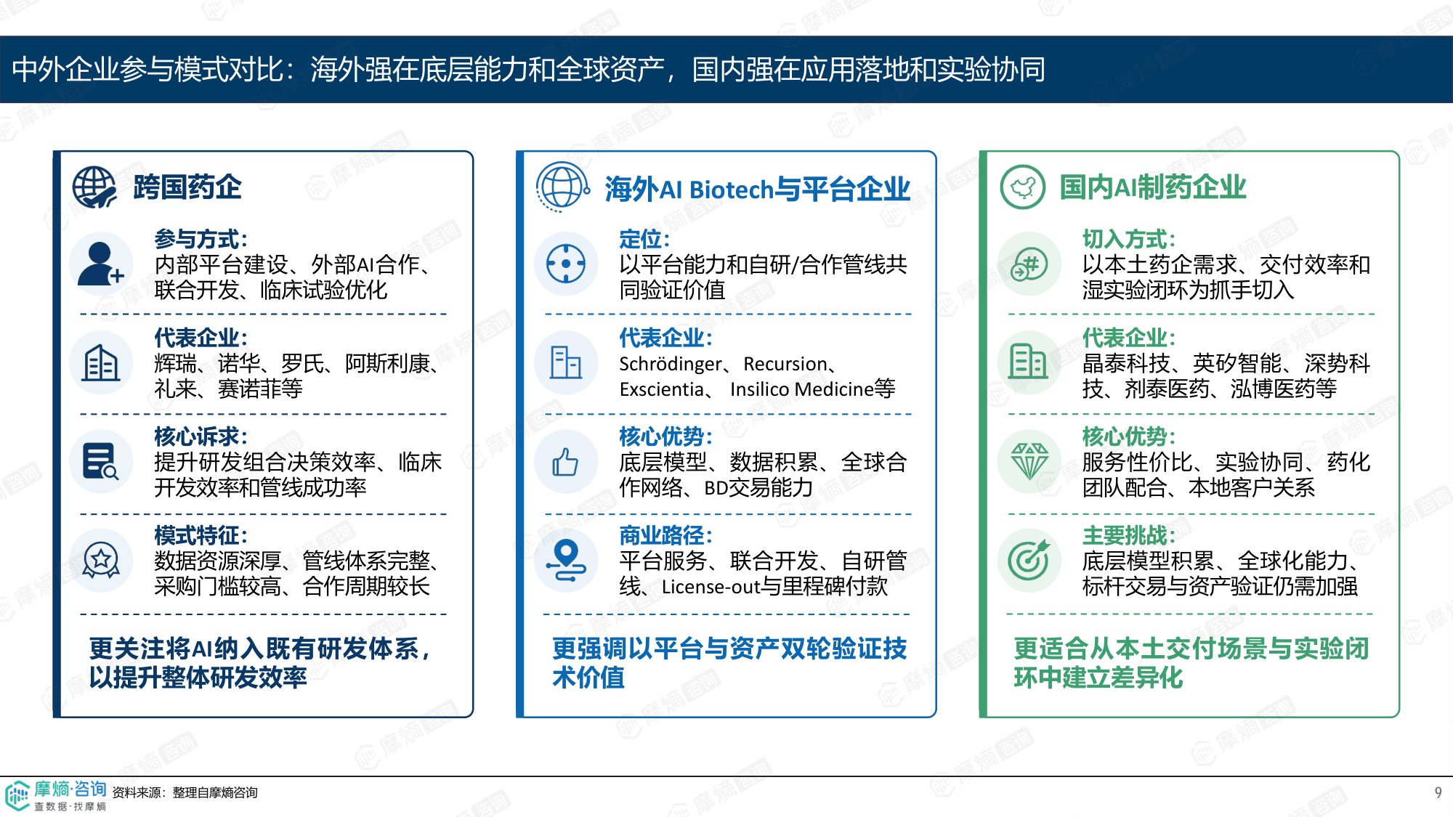
Task: Click the 定位 label
Action: pyautogui.click(x=644, y=239)
